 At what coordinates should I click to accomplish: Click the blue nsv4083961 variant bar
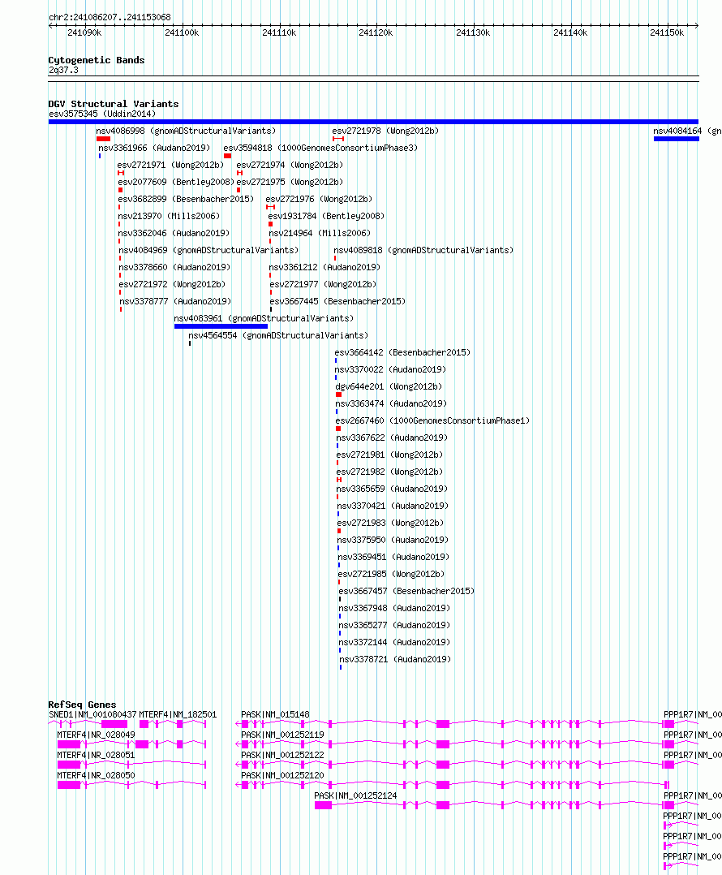(221, 326)
